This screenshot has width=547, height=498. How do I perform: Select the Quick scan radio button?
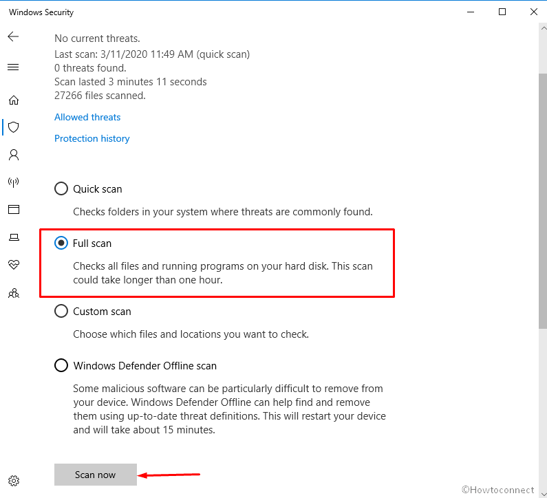(x=61, y=188)
